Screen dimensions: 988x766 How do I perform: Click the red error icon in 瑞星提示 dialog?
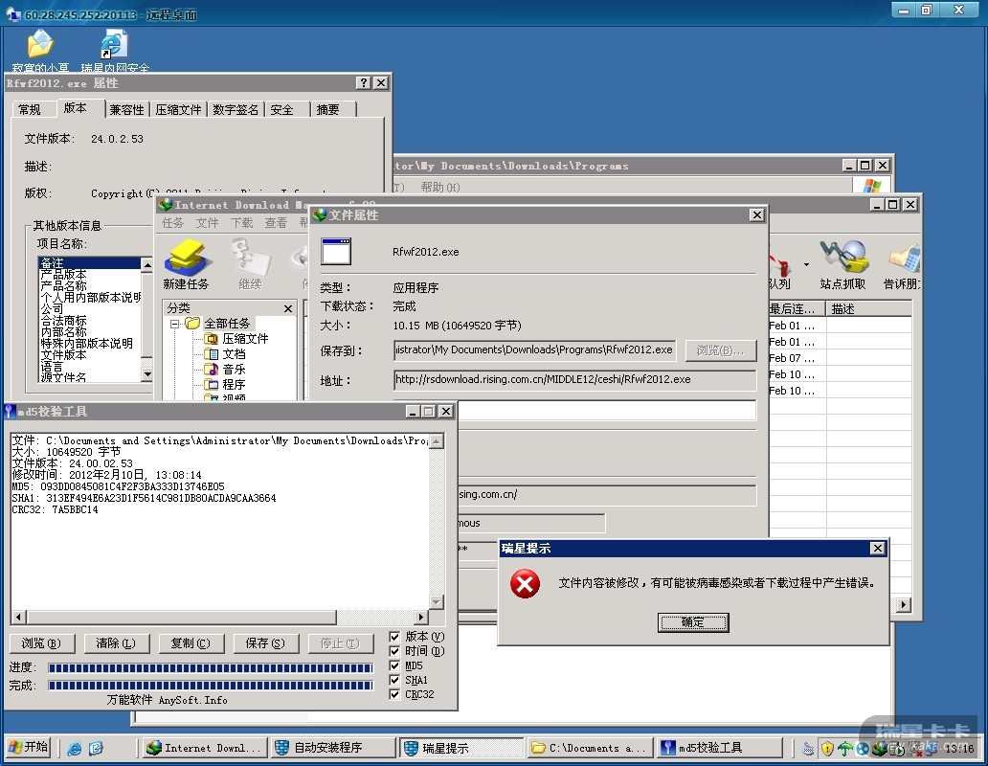(525, 583)
